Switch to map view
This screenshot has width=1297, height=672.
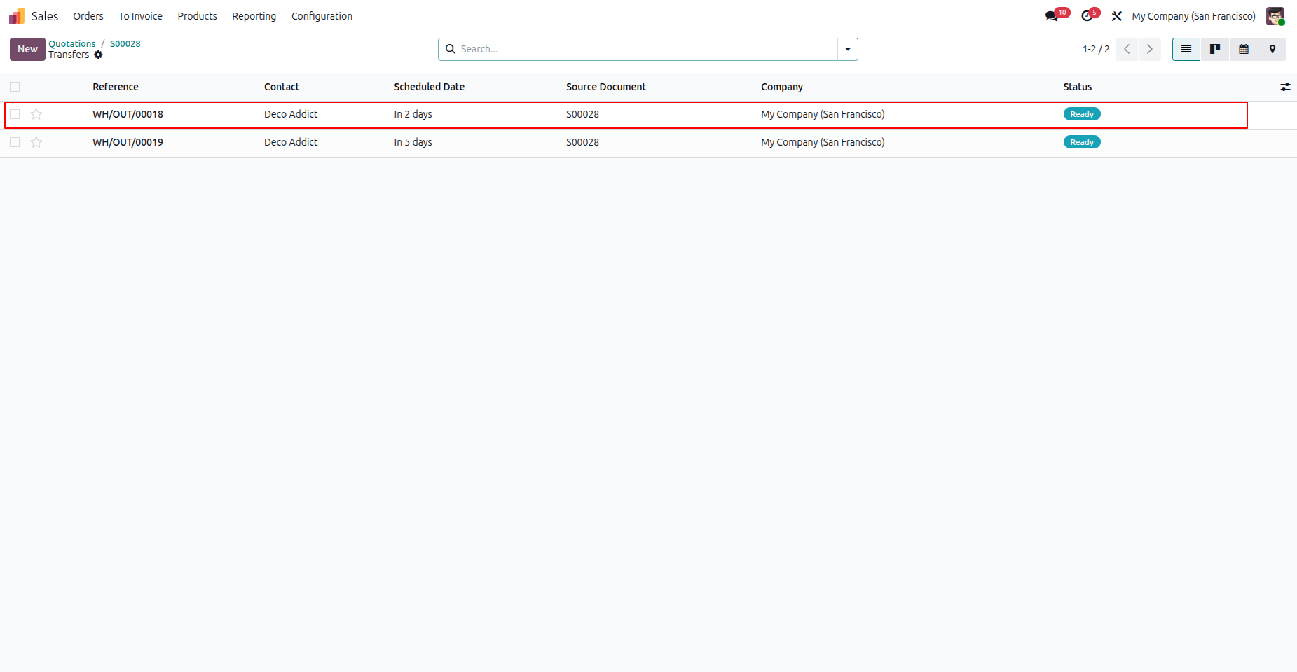(x=1272, y=49)
